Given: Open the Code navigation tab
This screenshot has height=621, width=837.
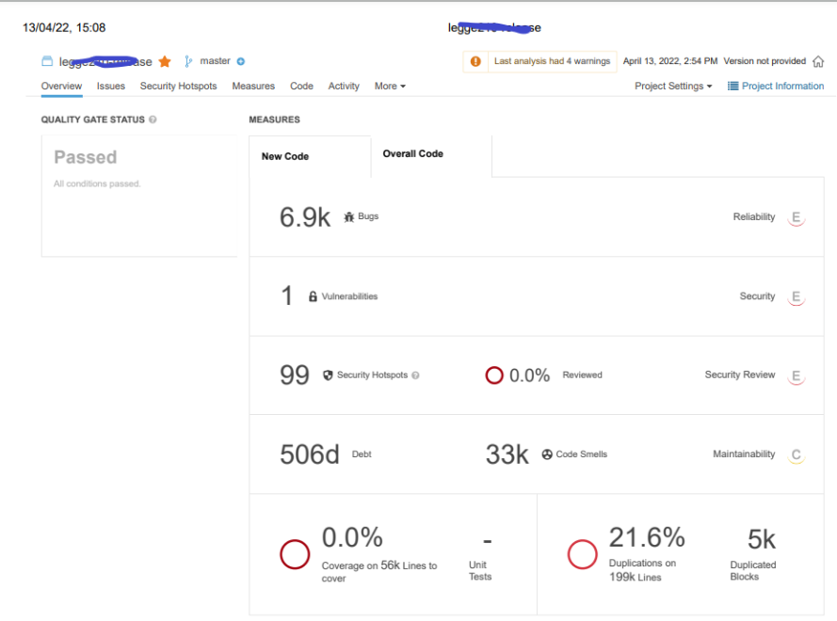Looking at the screenshot, I should [301, 86].
